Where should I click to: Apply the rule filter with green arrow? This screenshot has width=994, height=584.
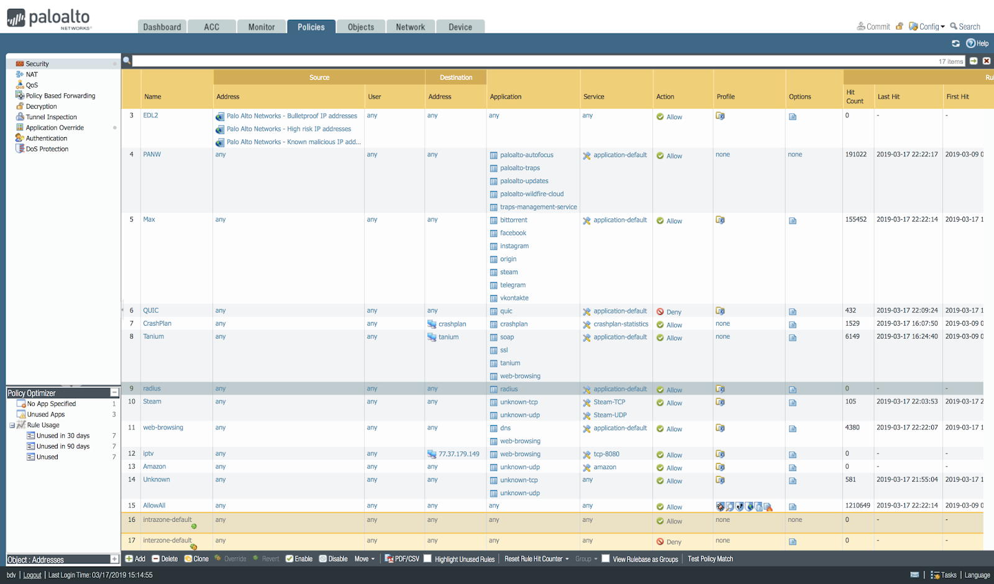(x=973, y=61)
